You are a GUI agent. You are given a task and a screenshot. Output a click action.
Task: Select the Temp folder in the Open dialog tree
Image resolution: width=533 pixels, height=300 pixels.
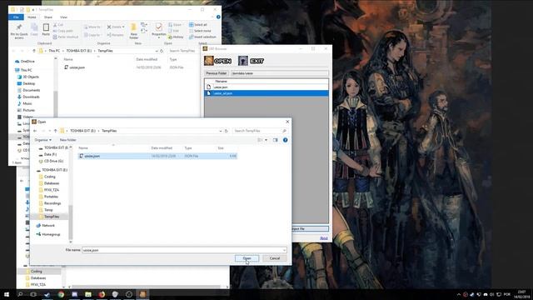tap(48, 210)
